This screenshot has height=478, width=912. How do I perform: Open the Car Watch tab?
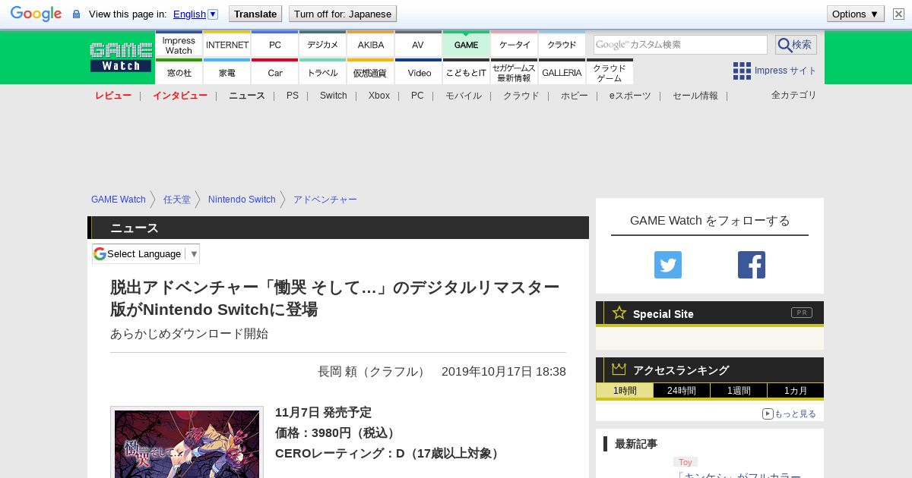(x=275, y=72)
